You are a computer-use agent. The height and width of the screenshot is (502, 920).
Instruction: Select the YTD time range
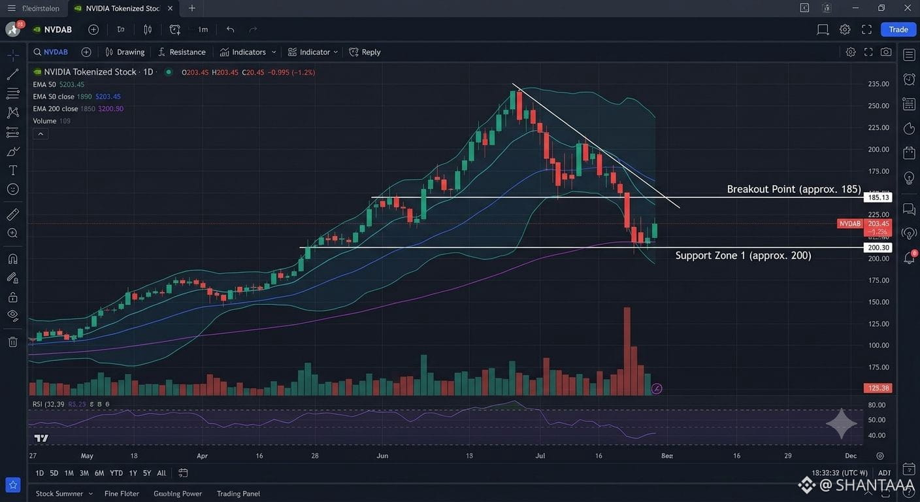116,473
